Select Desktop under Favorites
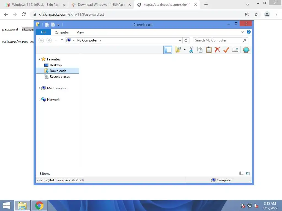The image size is (282, 211). 56,65
